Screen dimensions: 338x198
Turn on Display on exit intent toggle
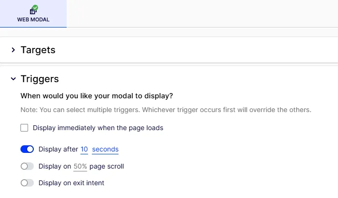point(27,183)
